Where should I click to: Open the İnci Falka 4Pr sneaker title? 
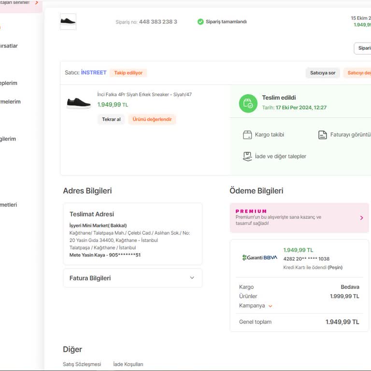tap(144, 94)
